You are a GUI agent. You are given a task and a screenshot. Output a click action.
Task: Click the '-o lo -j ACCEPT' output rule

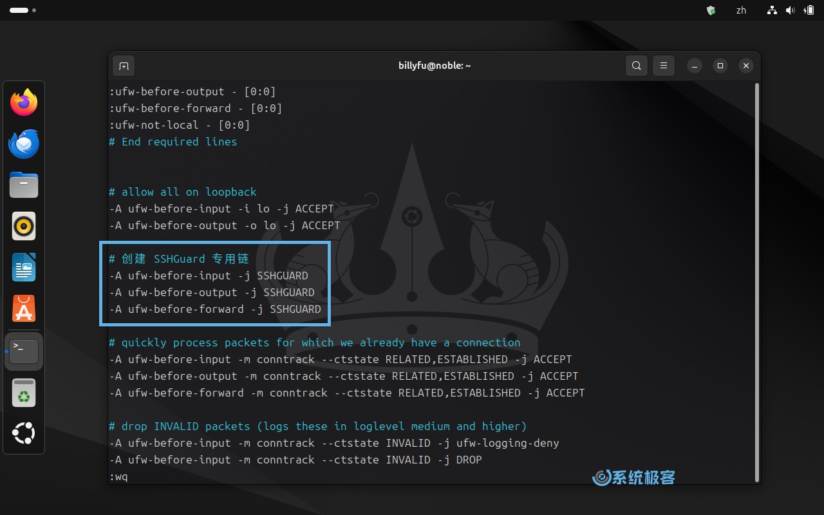click(225, 225)
